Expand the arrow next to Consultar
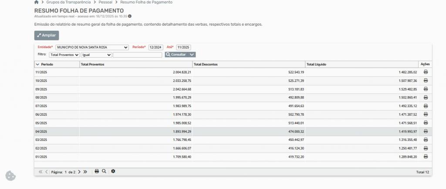The width and height of the screenshot is (446, 189). [192, 55]
